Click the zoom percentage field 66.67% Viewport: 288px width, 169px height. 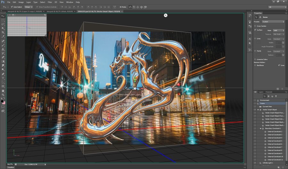[x=10, y=164]
